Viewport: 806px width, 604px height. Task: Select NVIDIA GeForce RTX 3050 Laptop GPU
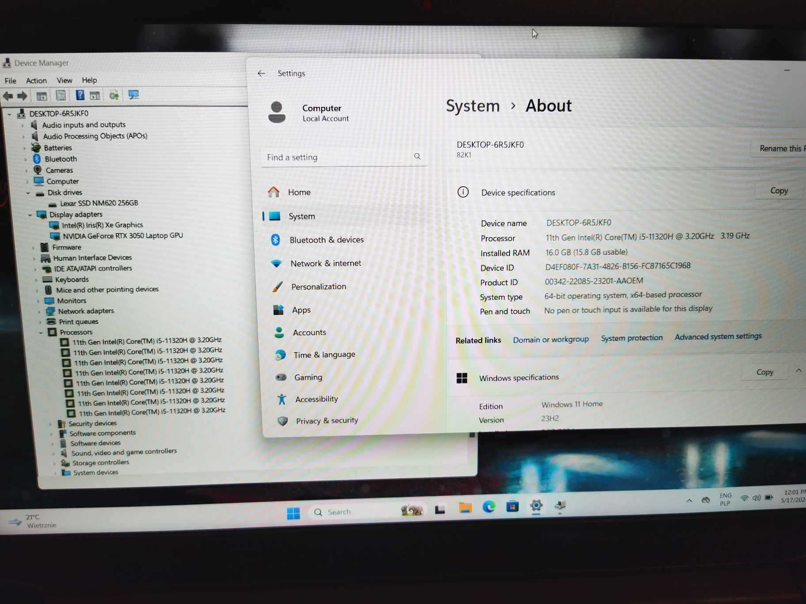tap(122, 236)
